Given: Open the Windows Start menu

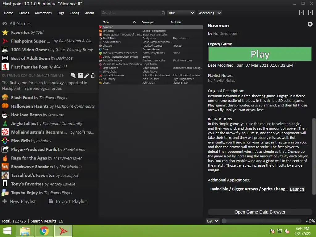Looking at the screenshot, I should point(7,231).
